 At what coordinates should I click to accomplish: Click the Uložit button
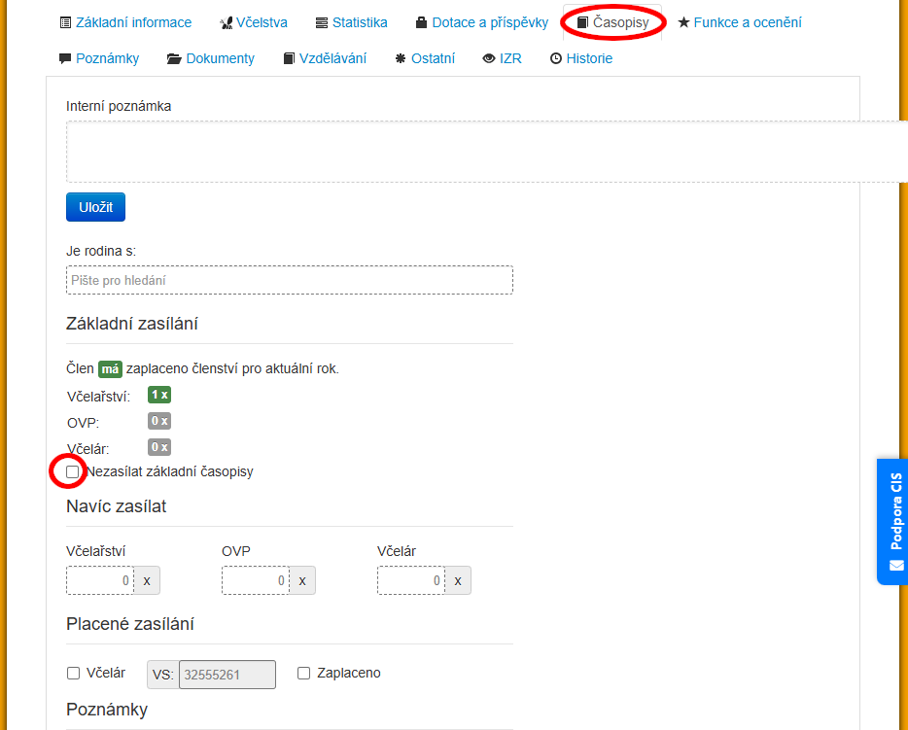point(95,207)
